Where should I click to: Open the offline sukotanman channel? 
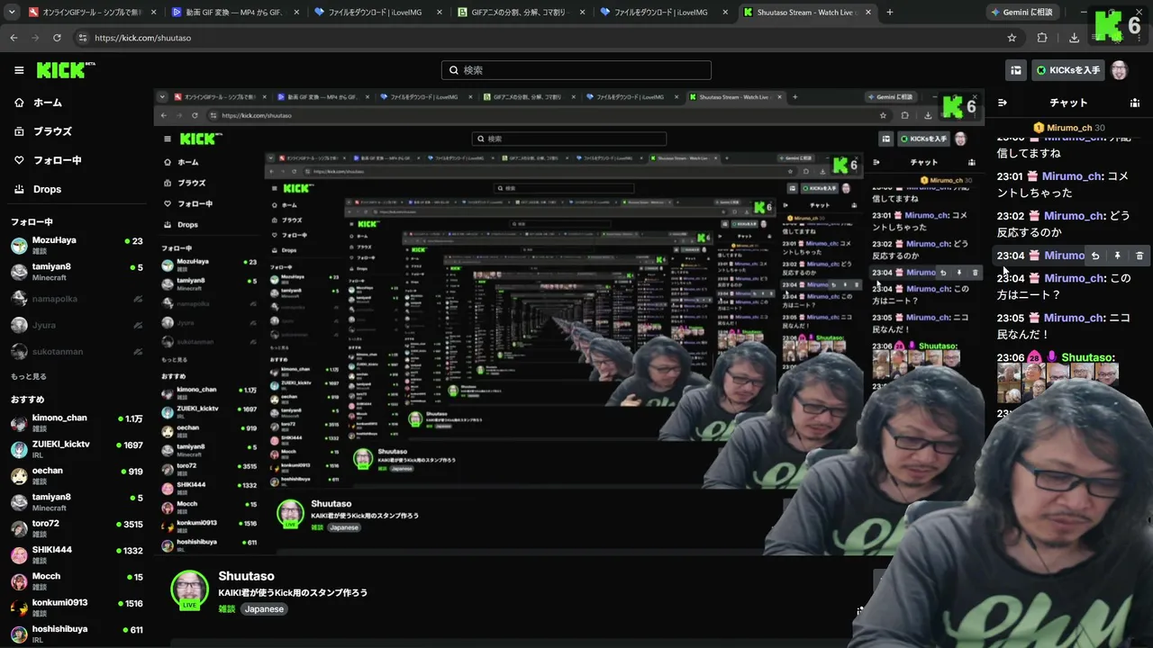click(76, 352)
